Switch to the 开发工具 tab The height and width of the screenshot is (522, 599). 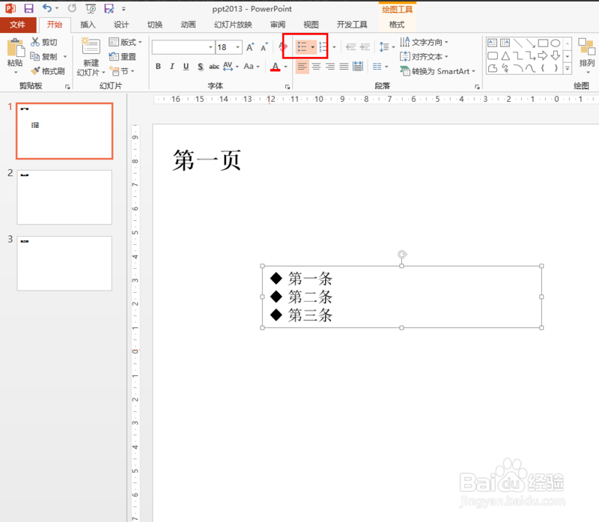pos(352,25)
